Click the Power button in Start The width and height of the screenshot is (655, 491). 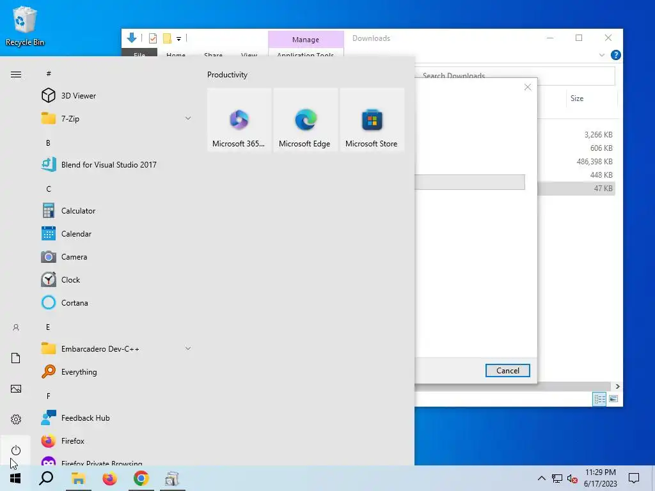coord(16,450)
